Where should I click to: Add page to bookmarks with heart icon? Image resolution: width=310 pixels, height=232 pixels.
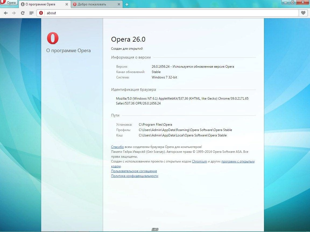point(303,13)
